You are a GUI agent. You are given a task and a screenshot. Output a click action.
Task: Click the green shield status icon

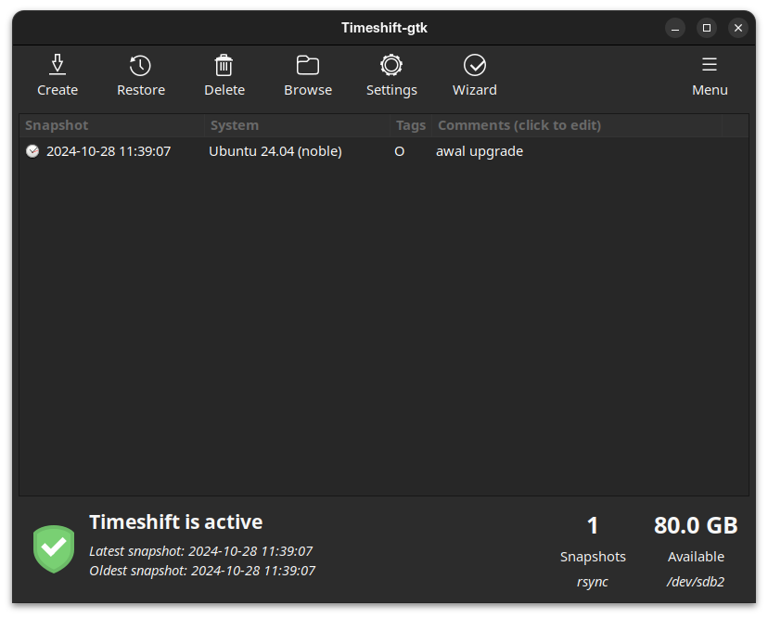click(x=54, y=549)
